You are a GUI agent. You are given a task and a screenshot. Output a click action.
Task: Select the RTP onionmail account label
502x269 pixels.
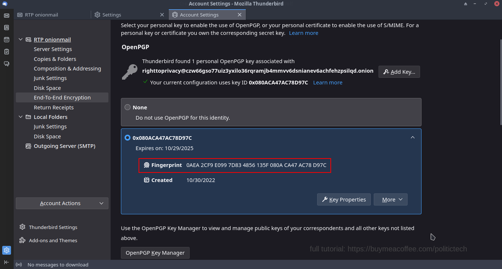pos(52,40)
